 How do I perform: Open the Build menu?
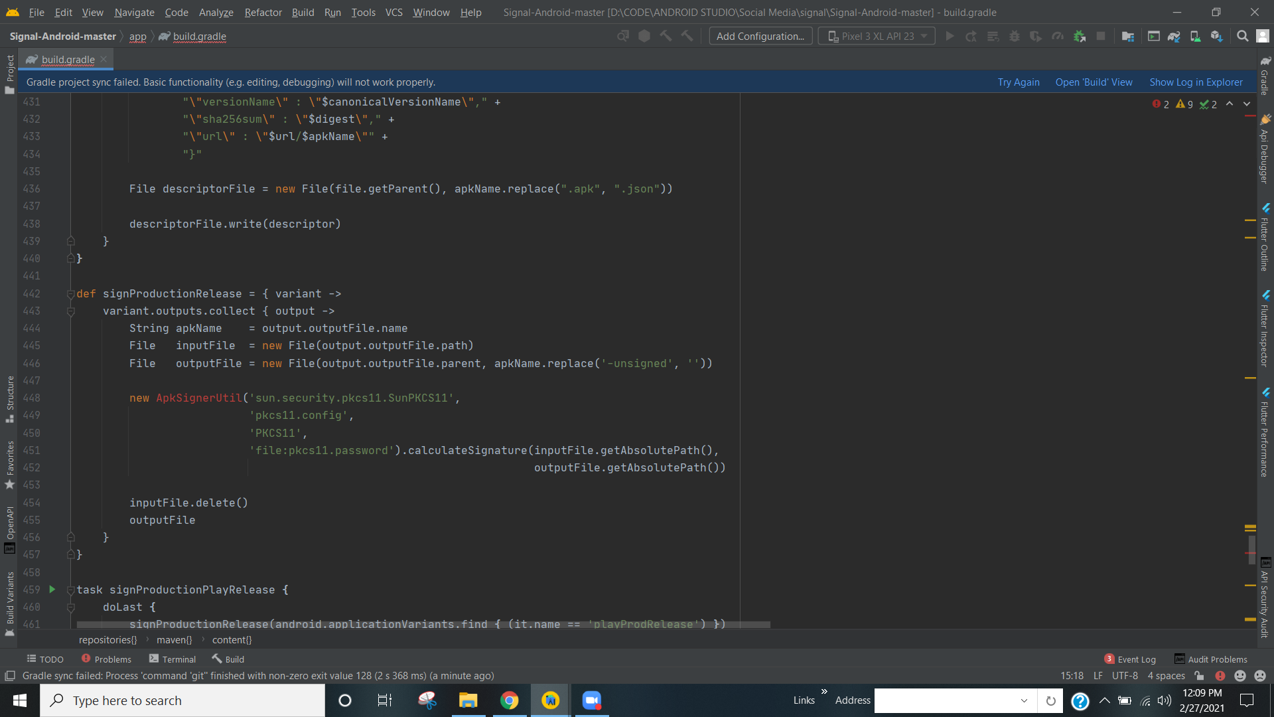(303, 12)
